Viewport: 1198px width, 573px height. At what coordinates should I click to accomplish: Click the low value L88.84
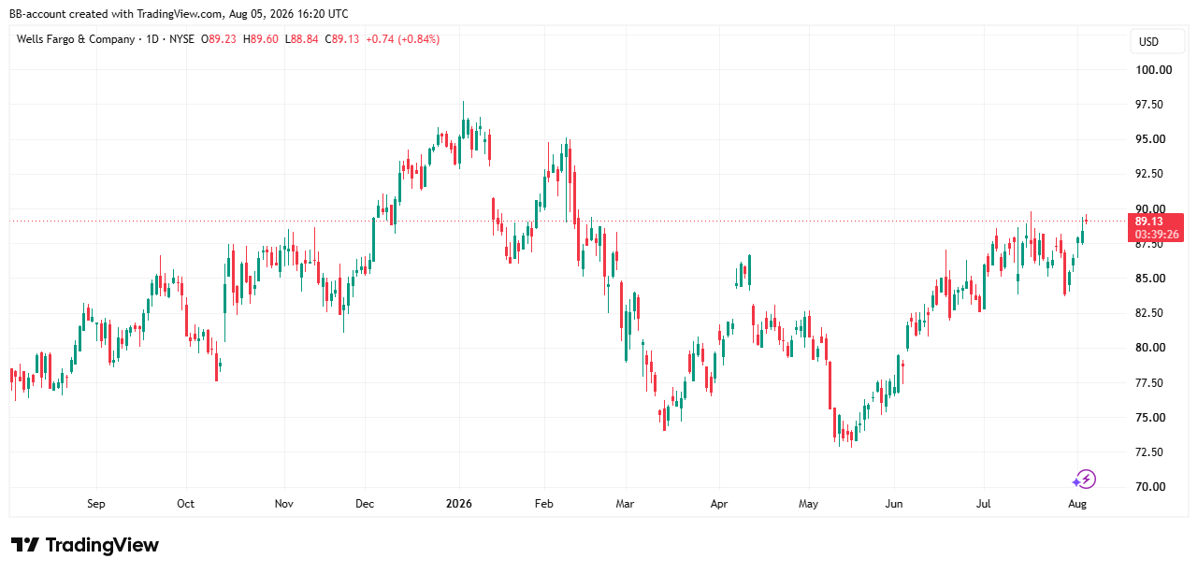point(302,39)
